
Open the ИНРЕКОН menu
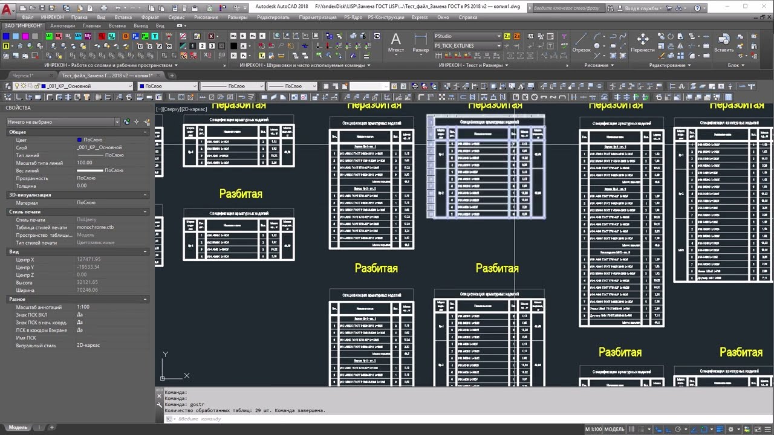(53, 18)
